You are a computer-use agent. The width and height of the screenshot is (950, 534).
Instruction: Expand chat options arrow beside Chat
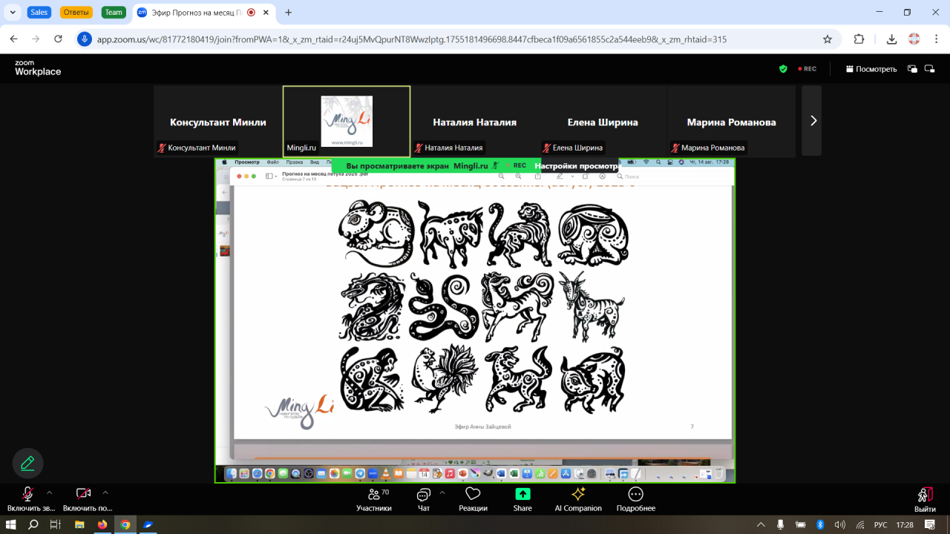click(x=442, y=492)
